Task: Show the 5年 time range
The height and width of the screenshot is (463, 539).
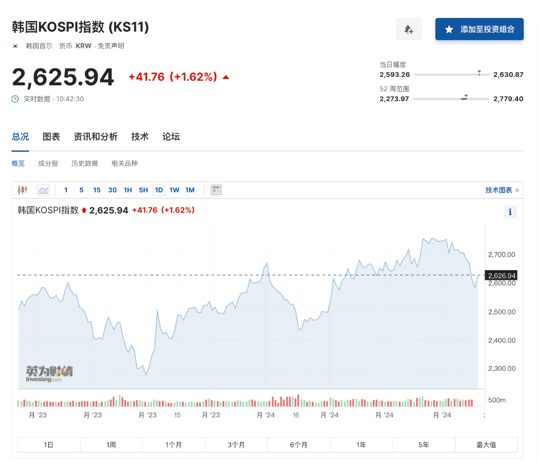Action: pos(424,445)
